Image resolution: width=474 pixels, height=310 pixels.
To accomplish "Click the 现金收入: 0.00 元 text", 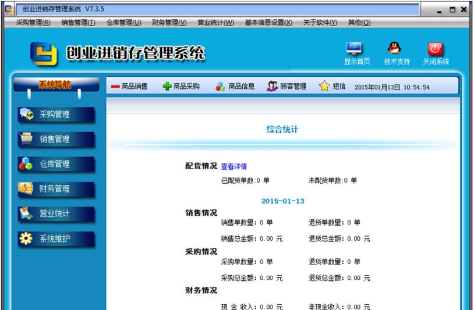I will [252, 307].
